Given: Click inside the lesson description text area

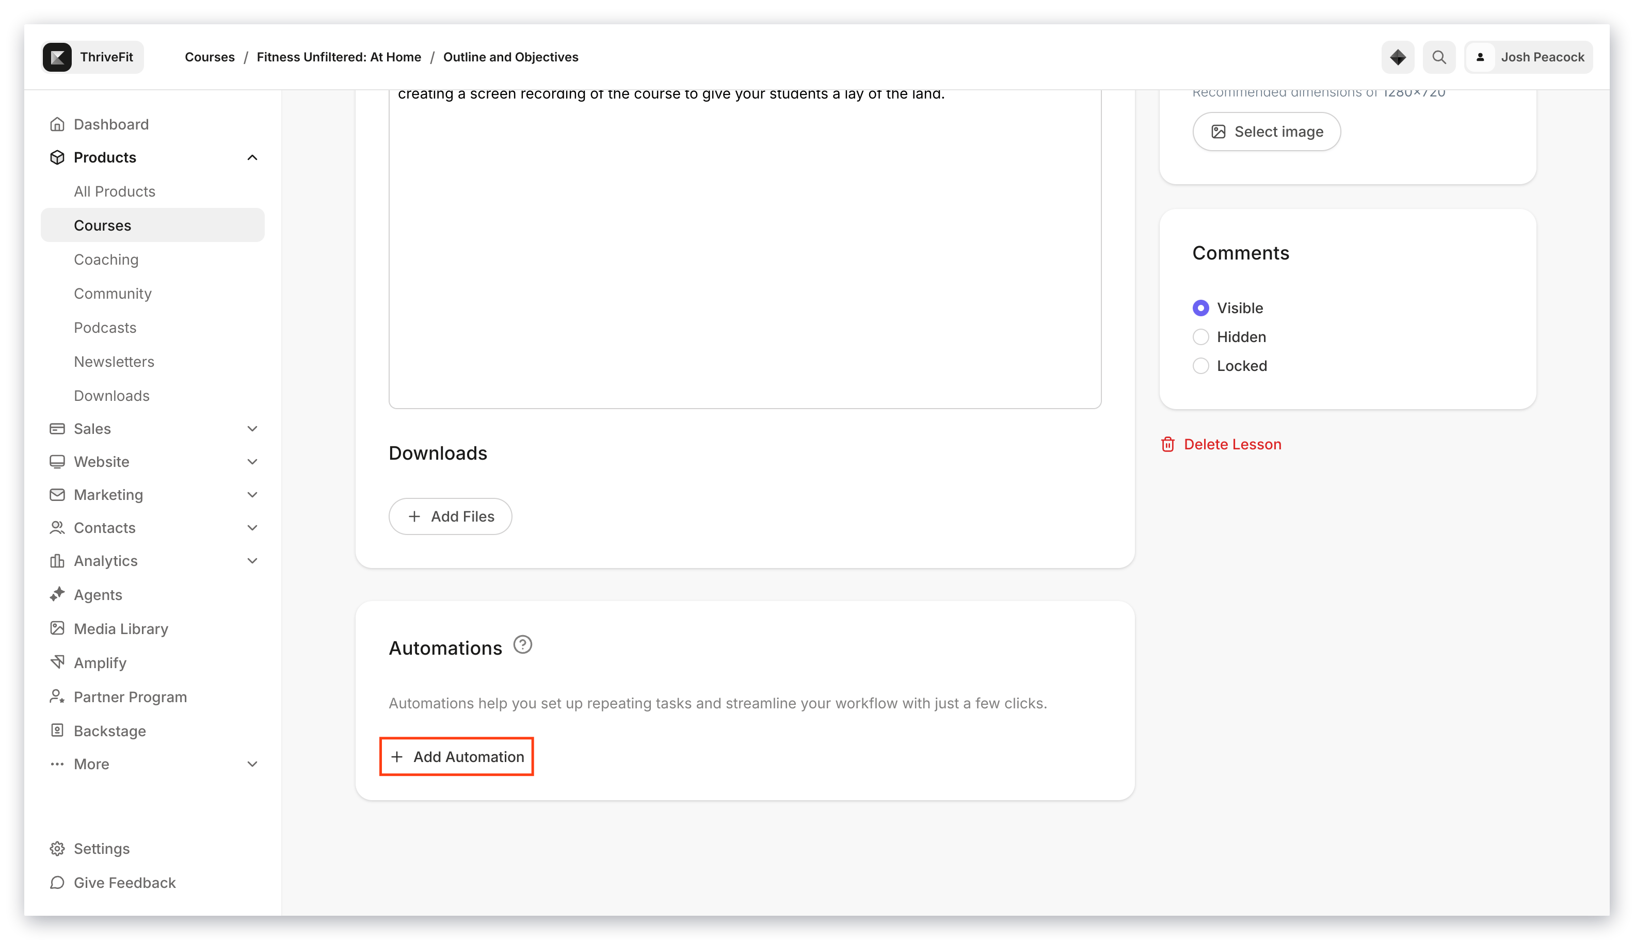Looking at the screenshot, I should 745,249.
